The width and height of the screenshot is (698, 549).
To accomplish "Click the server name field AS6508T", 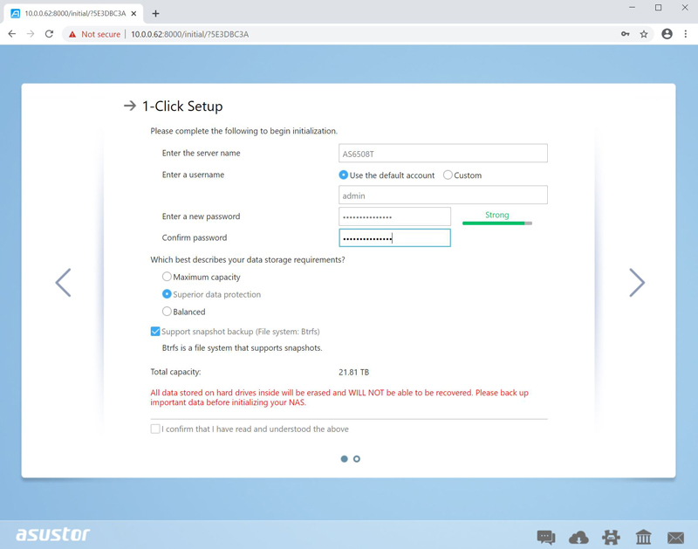I will click(443, 153).
